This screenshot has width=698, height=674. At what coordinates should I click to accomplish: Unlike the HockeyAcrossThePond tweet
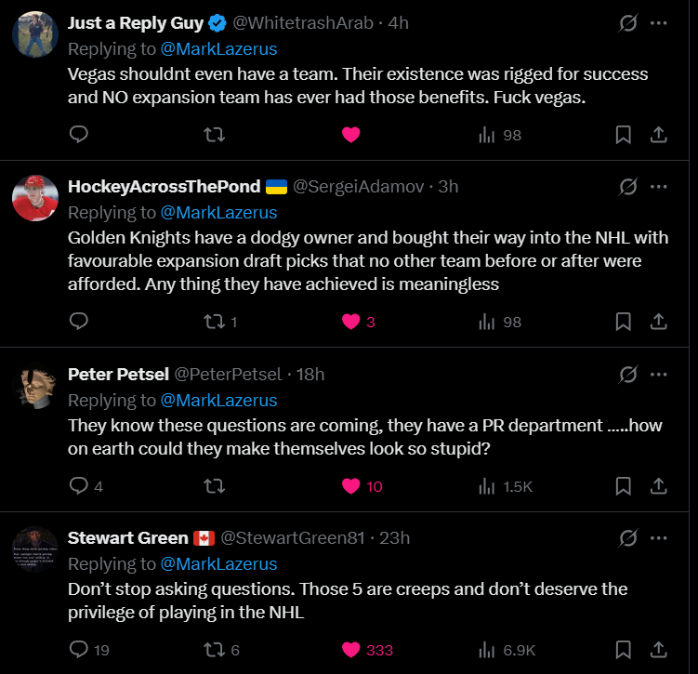pyautogui.click(x=350, y=322)
